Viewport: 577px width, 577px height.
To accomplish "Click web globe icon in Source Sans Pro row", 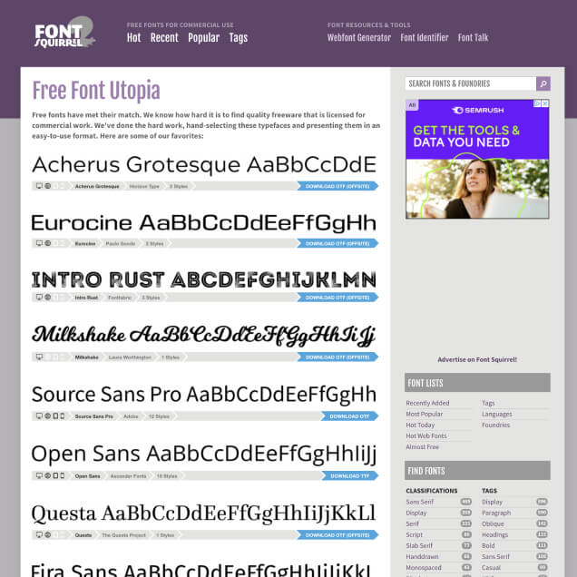I will [x=48, y=416].
